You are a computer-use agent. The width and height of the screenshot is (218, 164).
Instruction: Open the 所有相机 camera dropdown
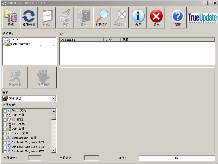(54, 99)
